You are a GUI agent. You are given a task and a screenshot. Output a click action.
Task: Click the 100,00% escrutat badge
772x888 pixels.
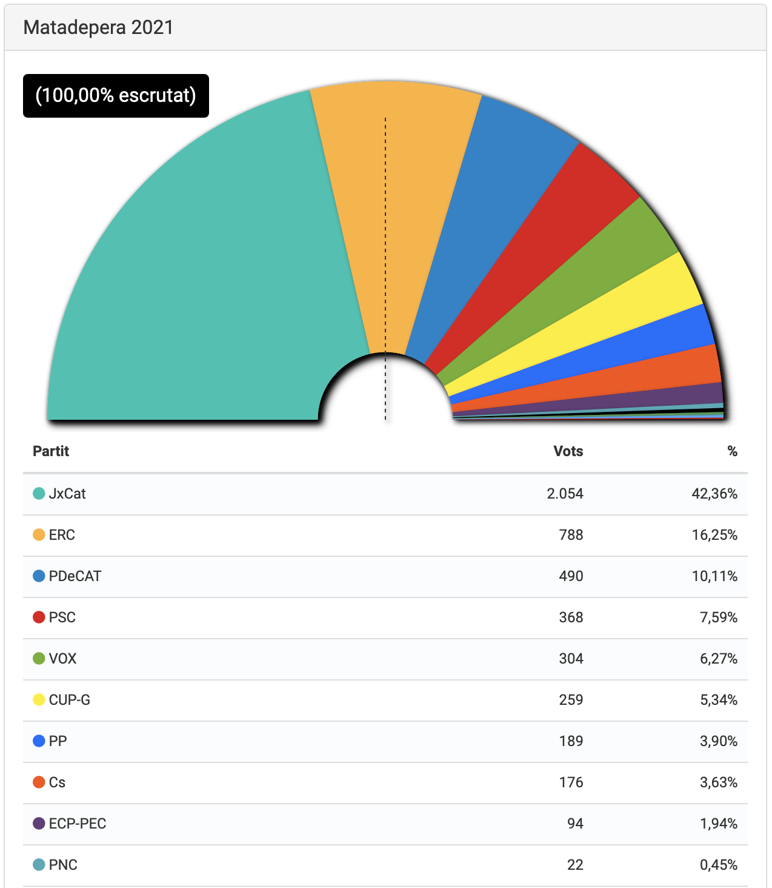(116, 96)
